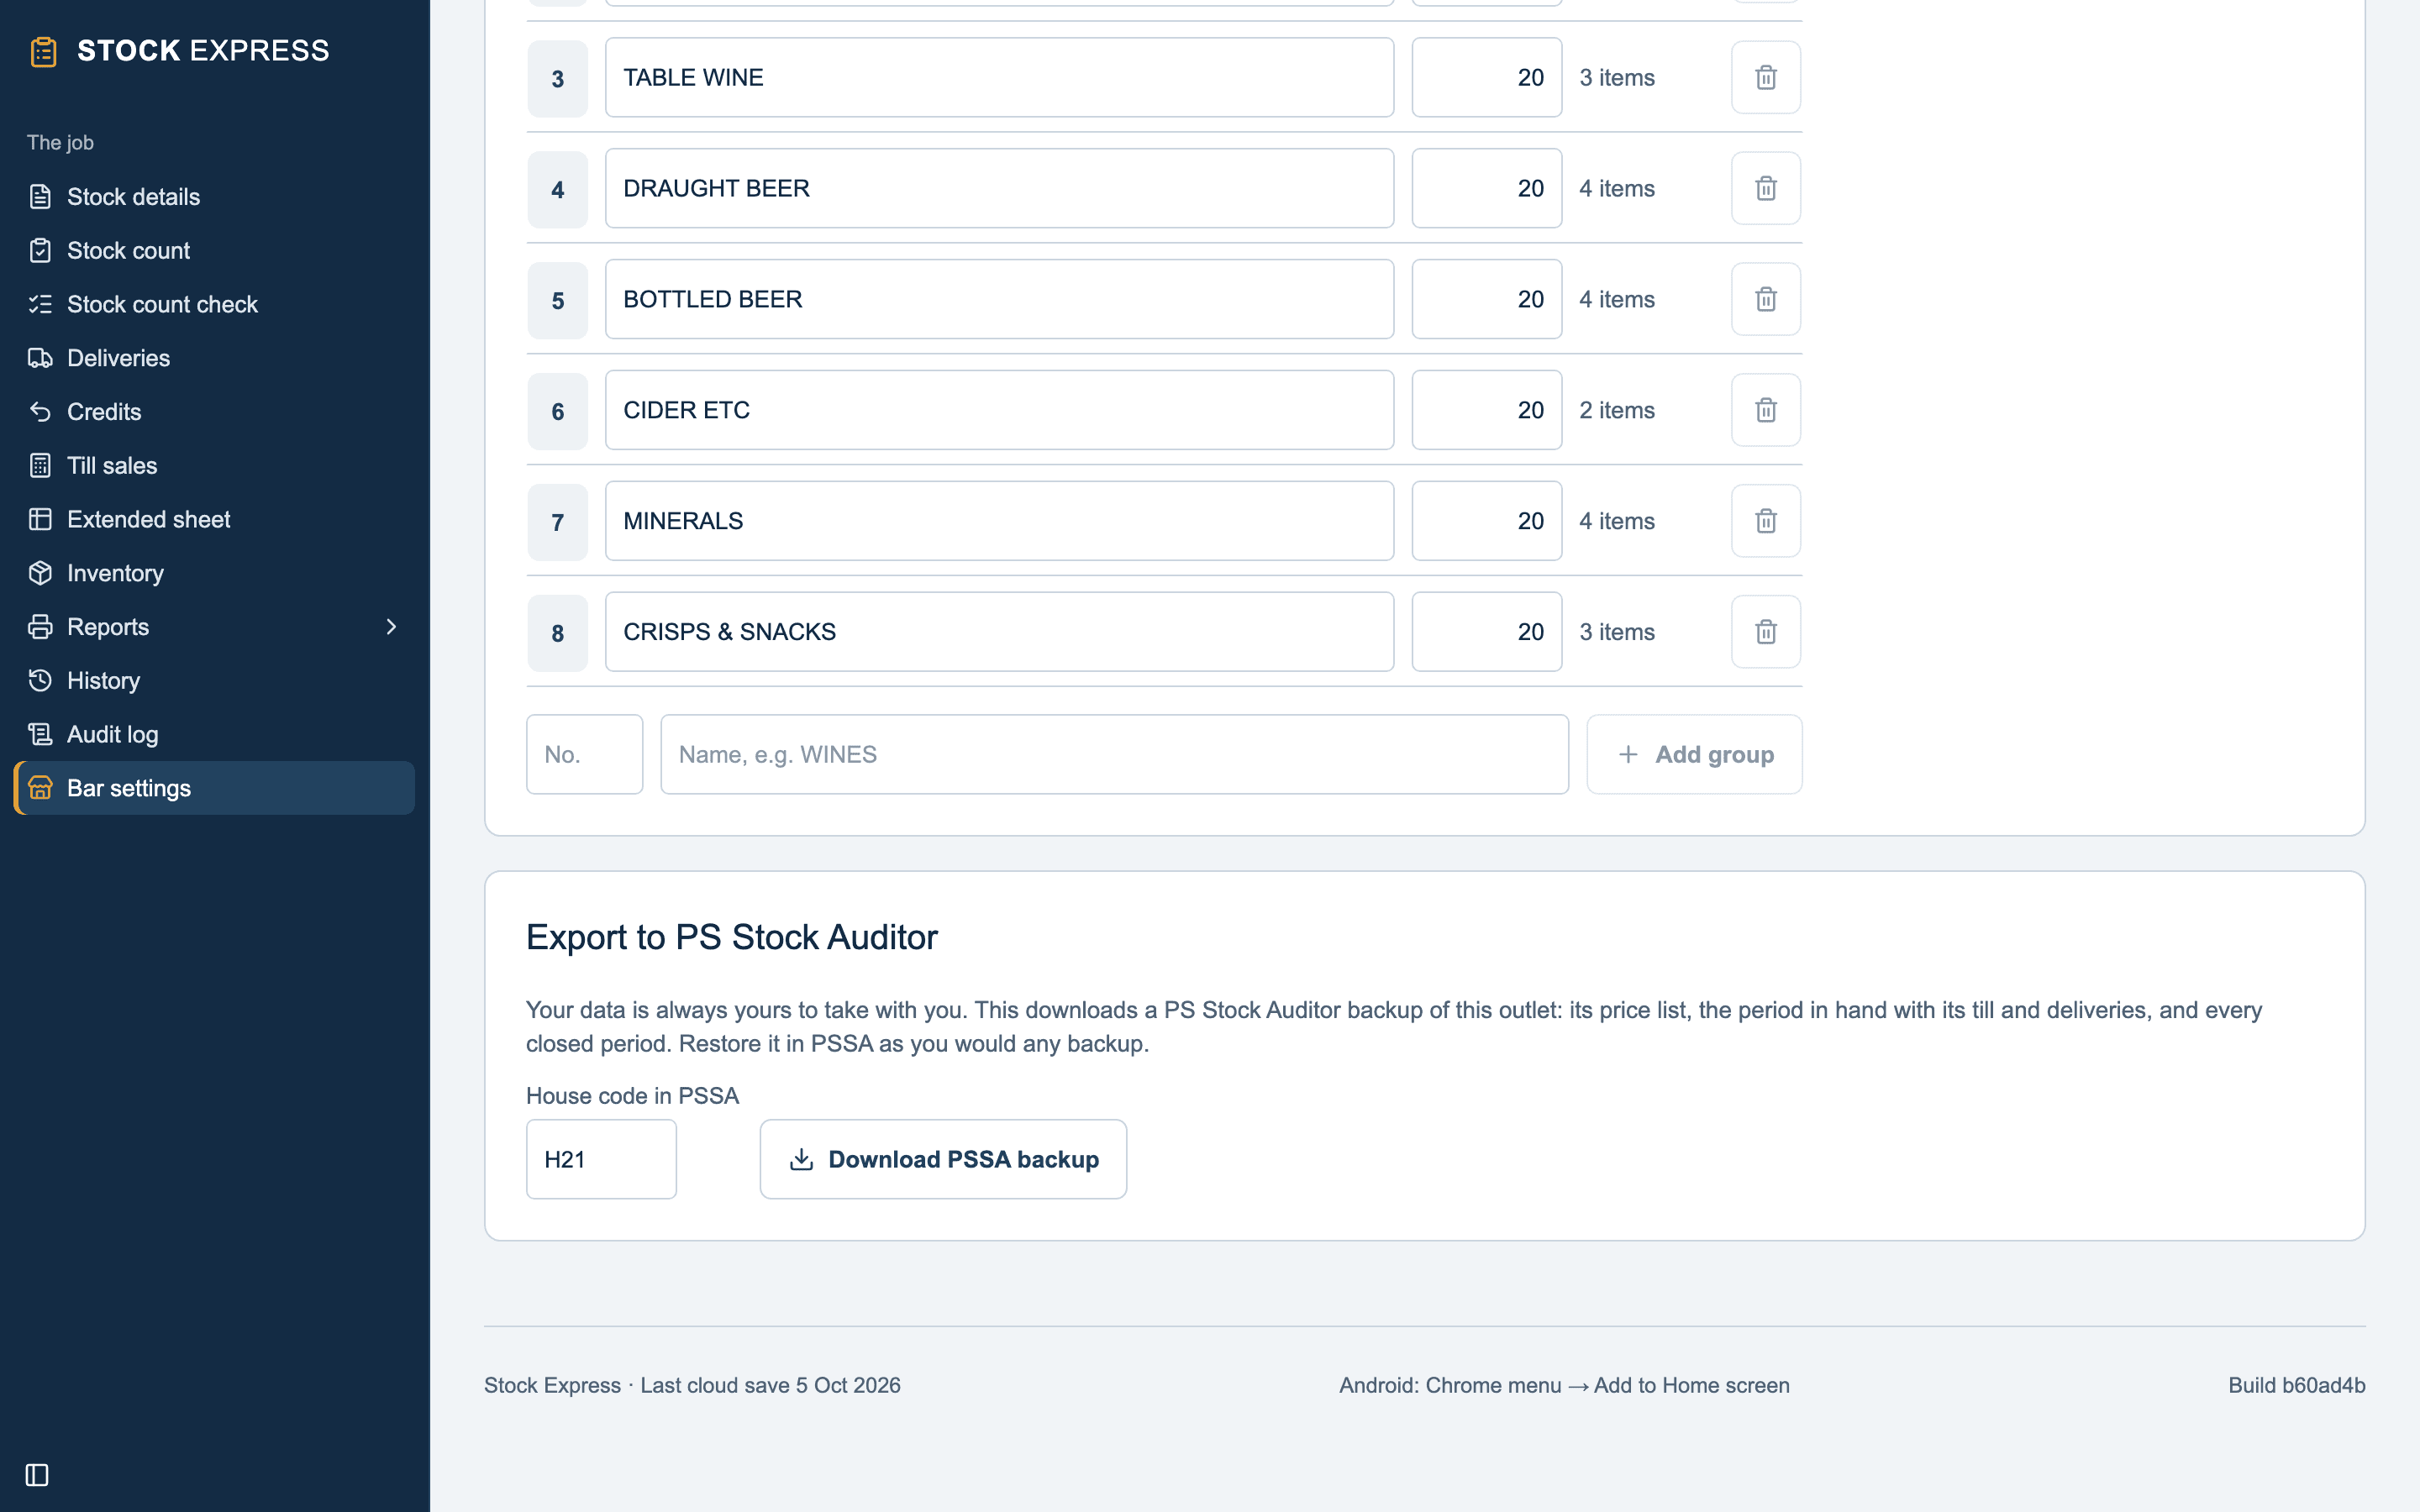Open the Extended sheet page
This screenshot has height=1512, width=2420.
point(214,519)
